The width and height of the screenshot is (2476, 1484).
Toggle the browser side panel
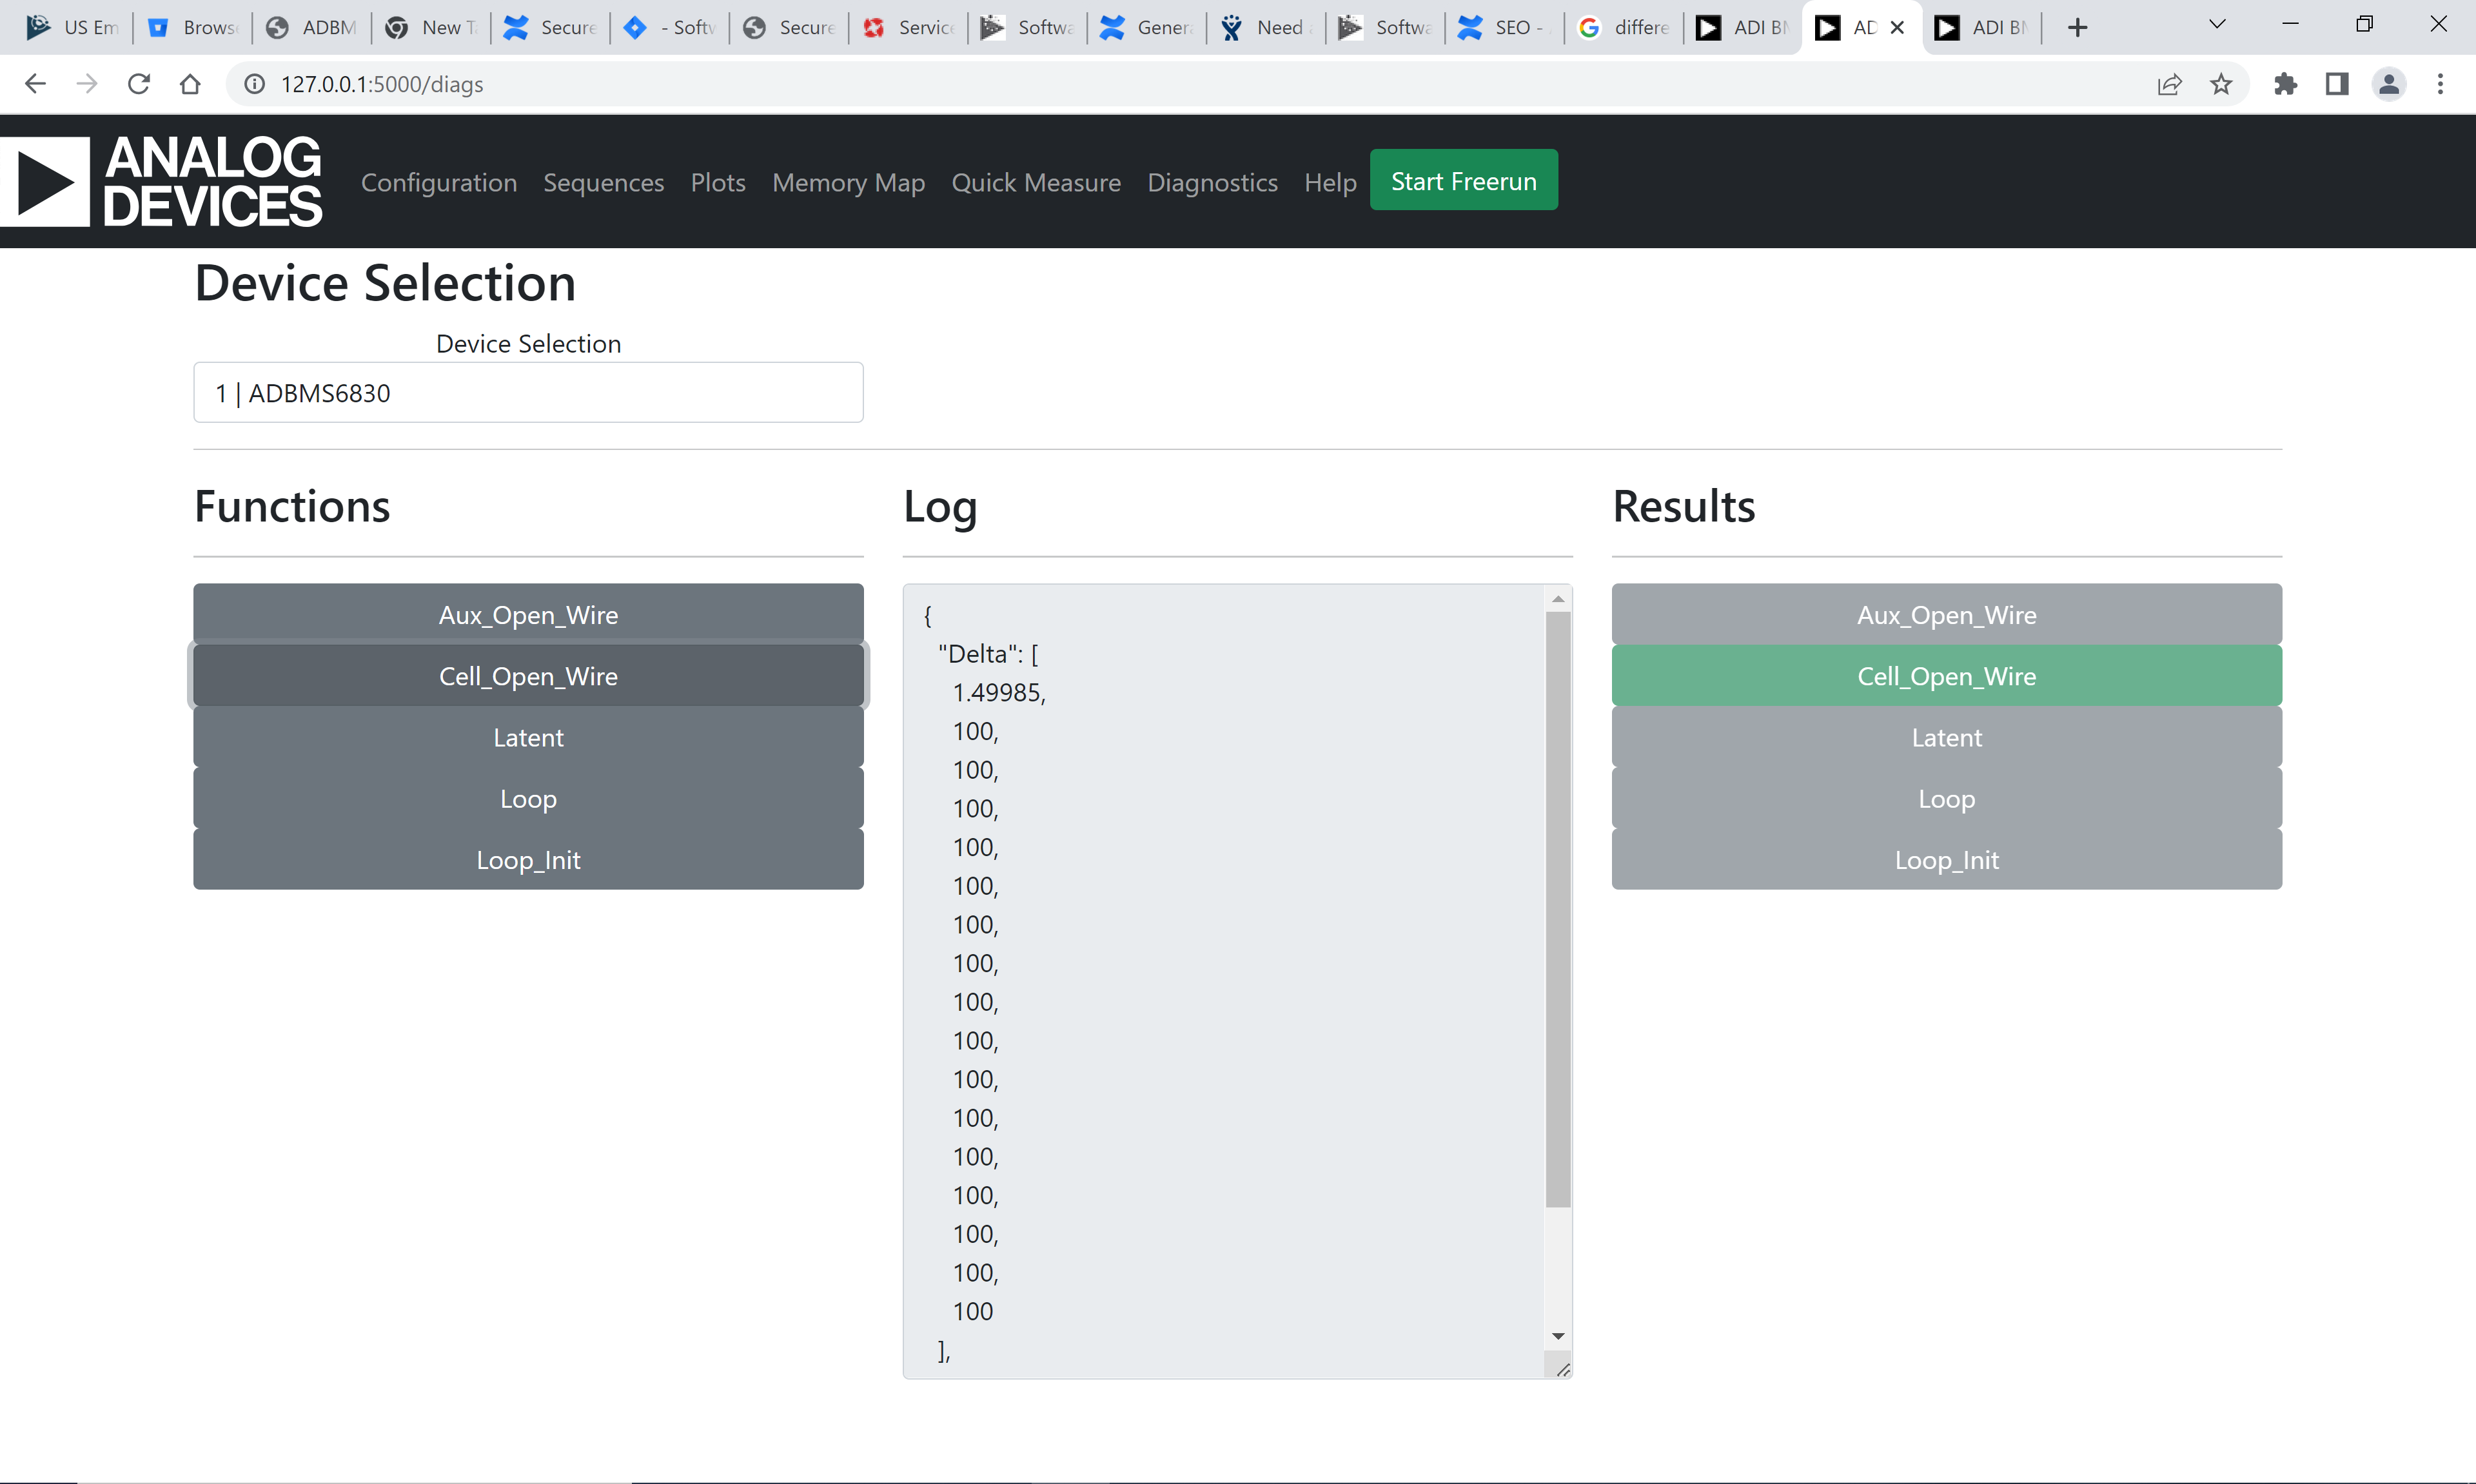(x=2337, y=84)
